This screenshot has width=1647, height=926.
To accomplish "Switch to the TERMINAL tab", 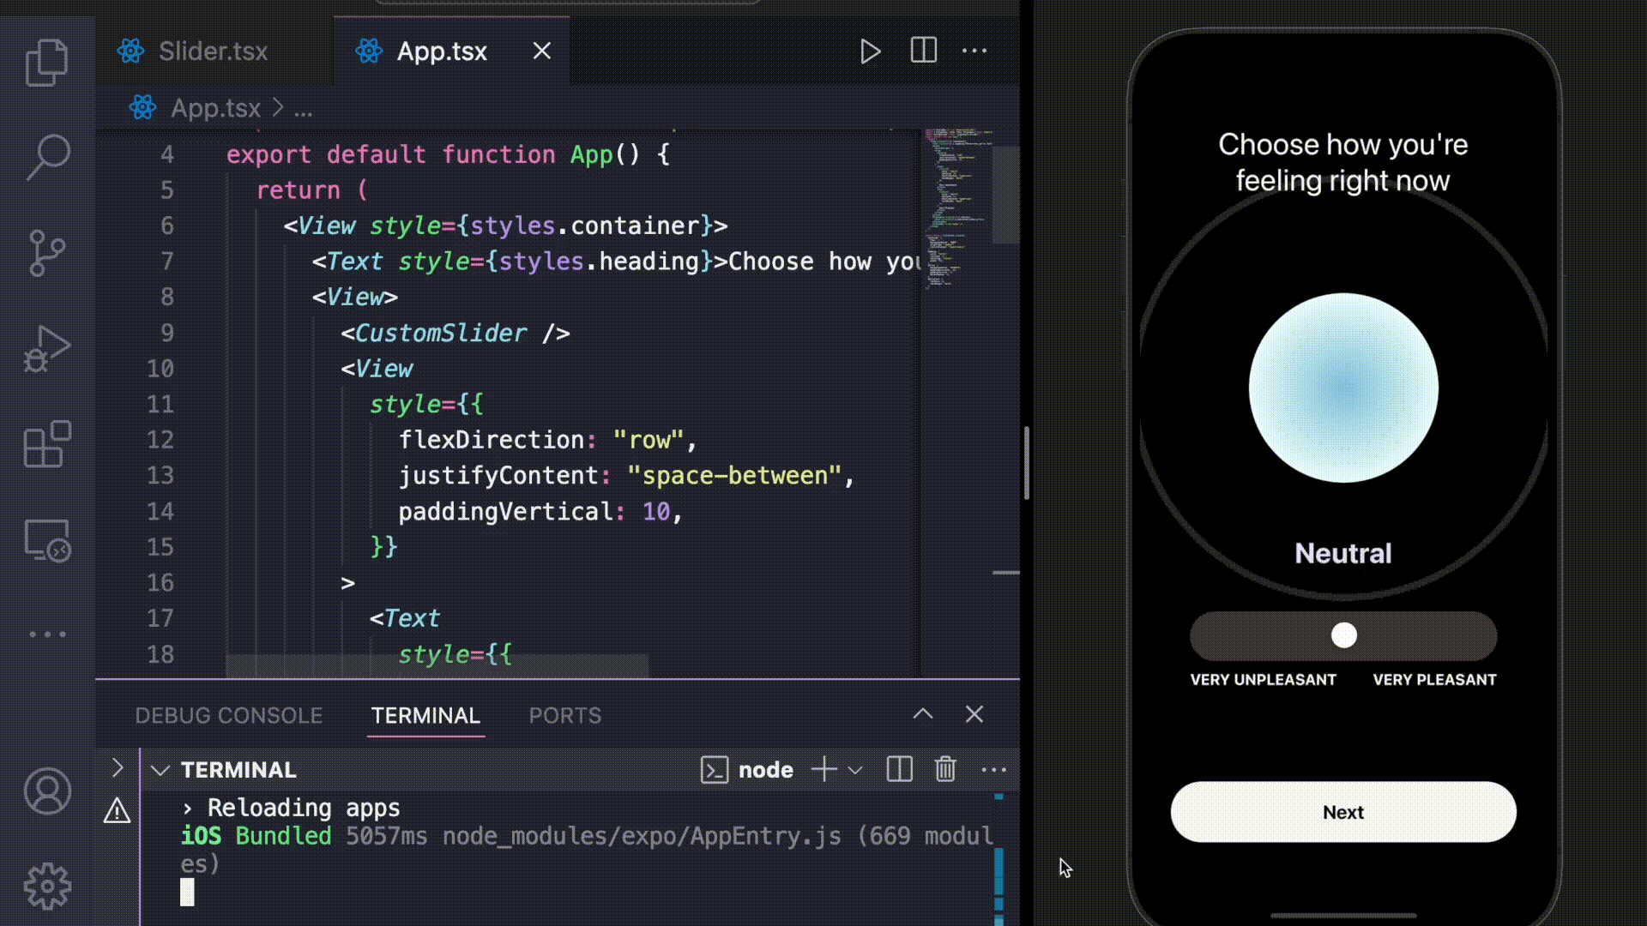I will (x=426, y=714).
